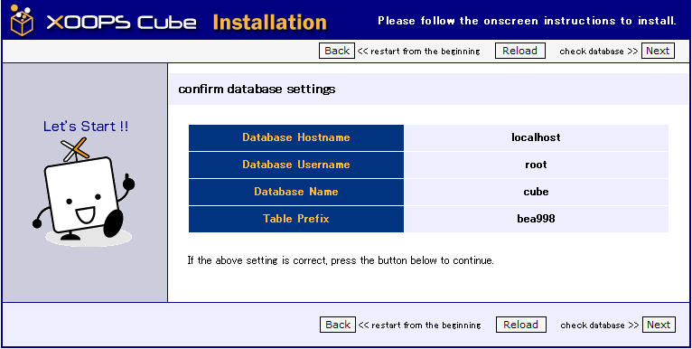Click the top Back button
The image size is (692, 349).
click(337, 51)
